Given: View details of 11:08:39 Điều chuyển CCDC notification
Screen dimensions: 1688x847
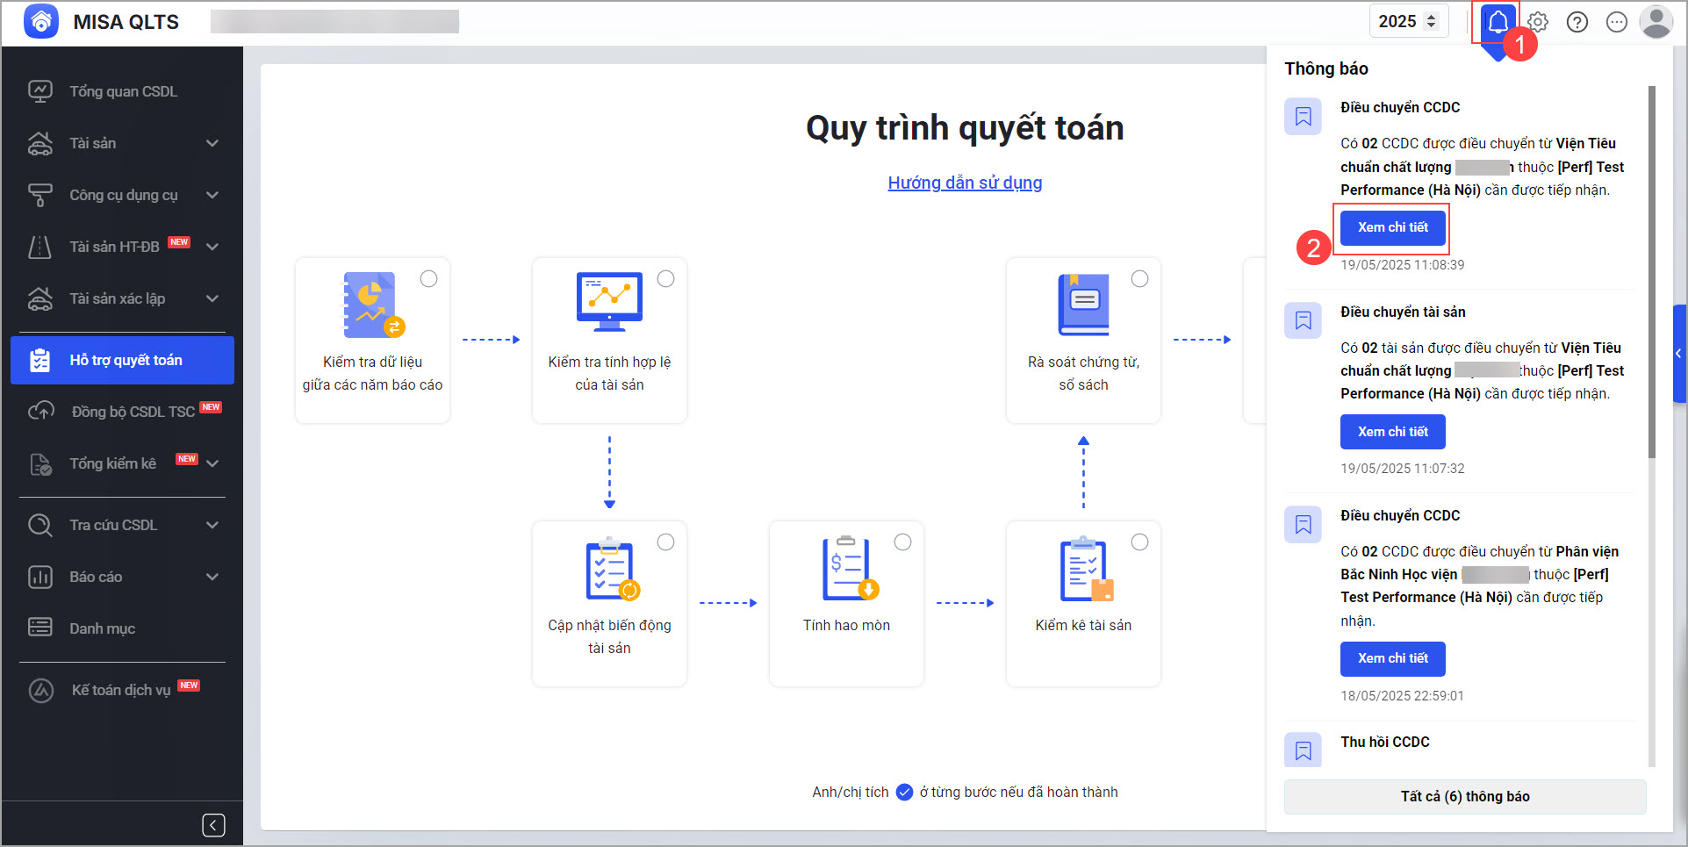Looking at the screenshot, I should click(x=1392, y=227).
